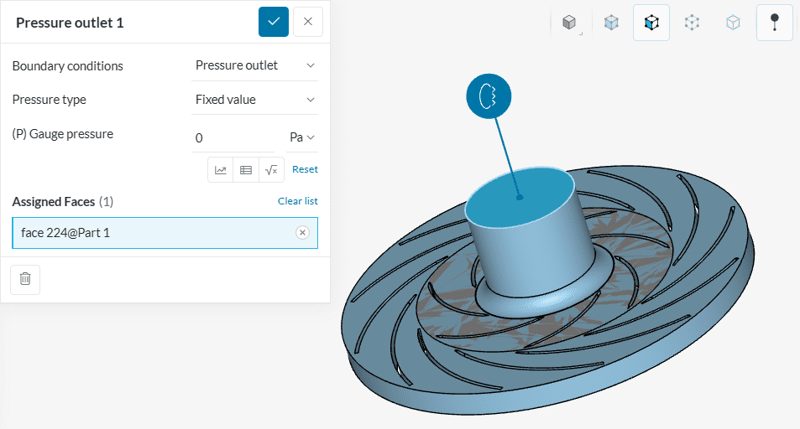The height and width of the screenshot is (429, 800).
Task: Reset the gauge pressure value
Action: click(x=305, y=169)
